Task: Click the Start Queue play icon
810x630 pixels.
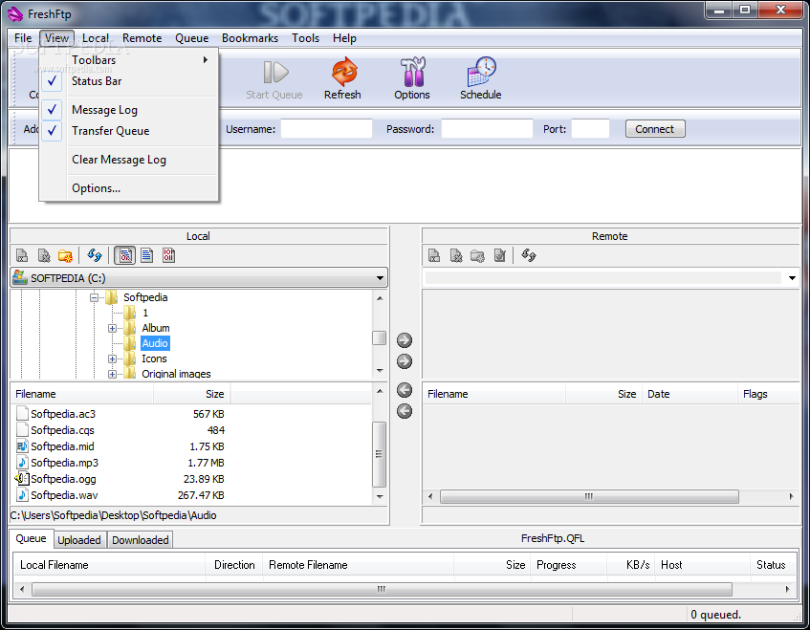Action: (275, 72)
